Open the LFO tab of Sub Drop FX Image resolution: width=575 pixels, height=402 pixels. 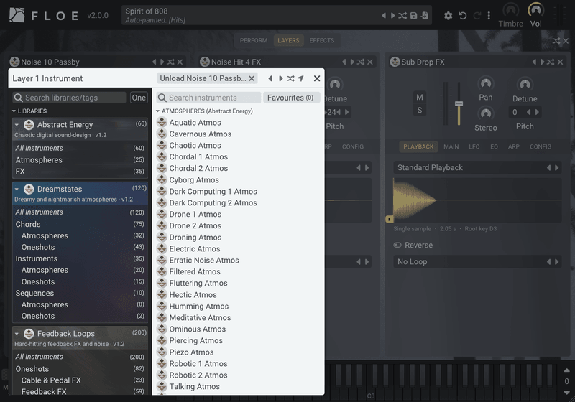point(474,147)
